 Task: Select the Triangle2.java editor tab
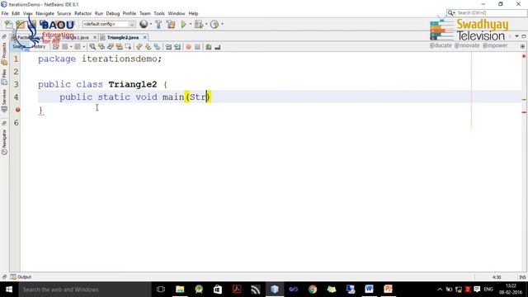pos(123,37)
